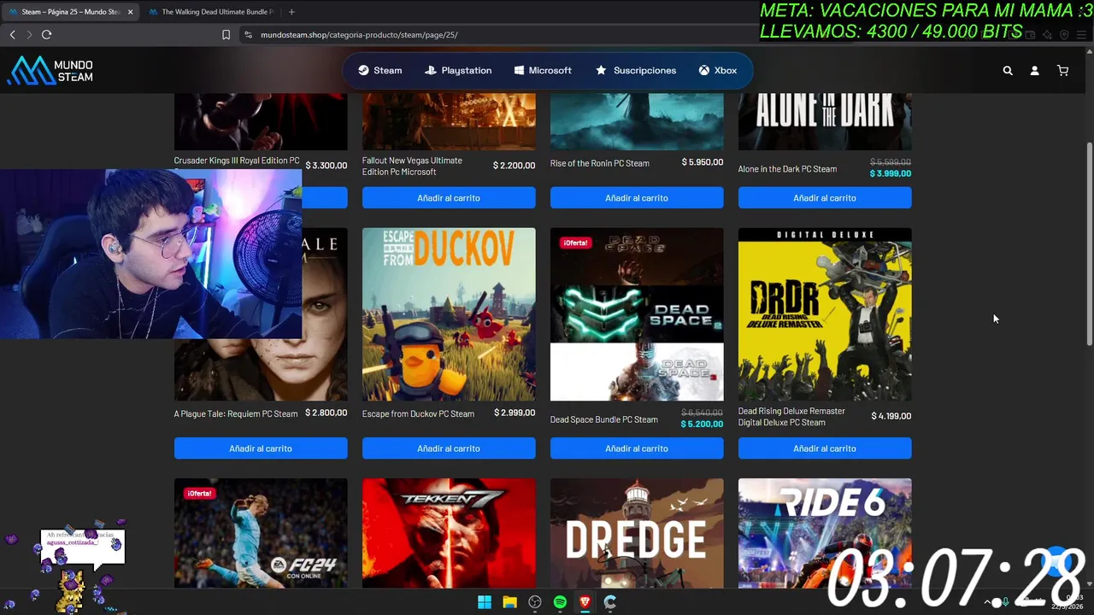This screenshot has width=1094, height=615.
Task: Select the Suscripciones menu item
Action: (636, 71)
